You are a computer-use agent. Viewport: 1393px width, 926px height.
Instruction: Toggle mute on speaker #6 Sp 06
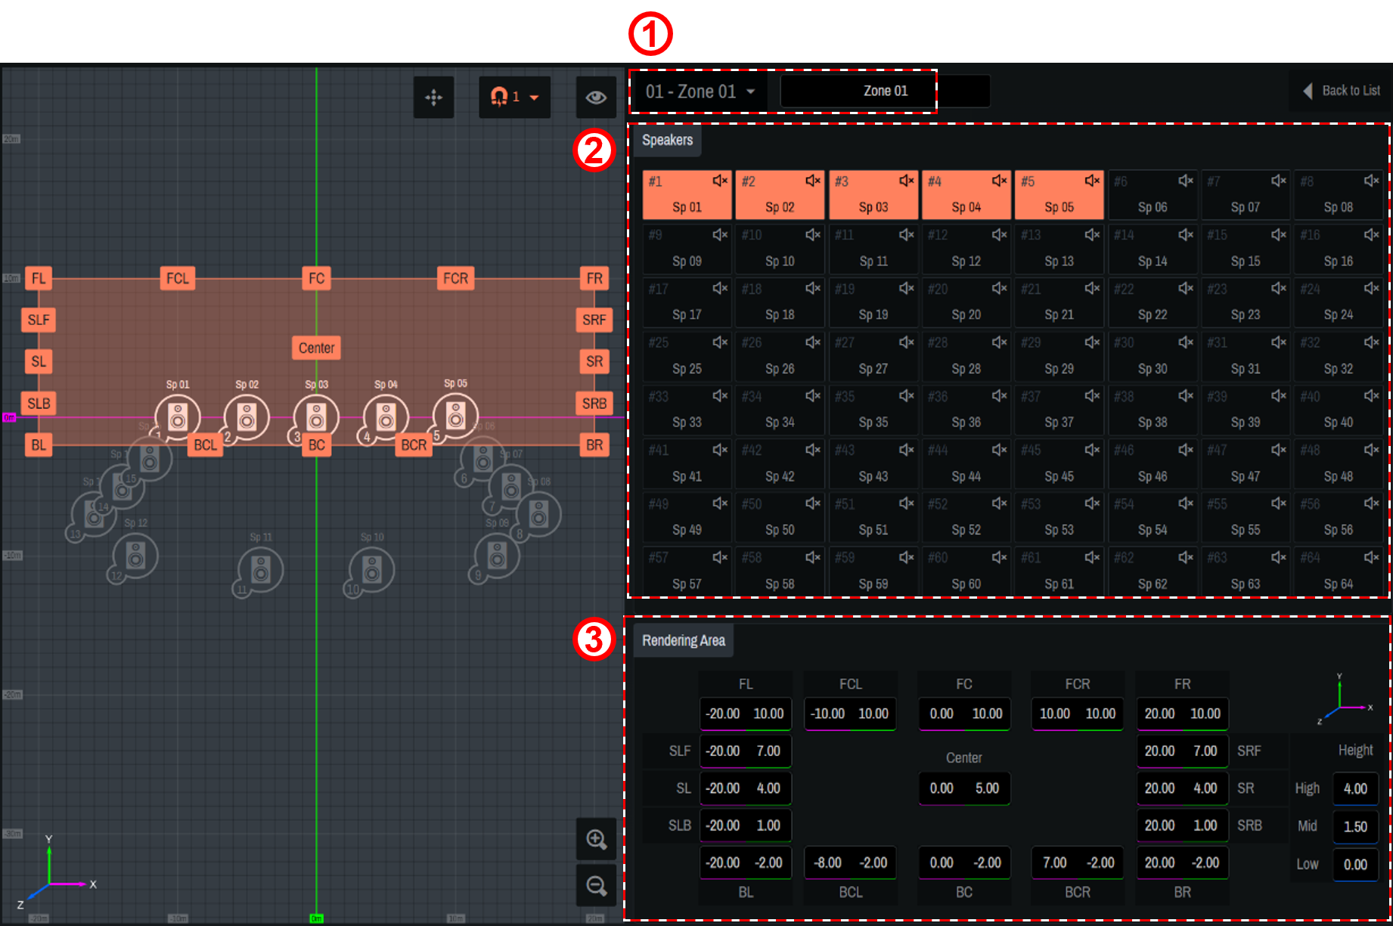click(1185, 181)
